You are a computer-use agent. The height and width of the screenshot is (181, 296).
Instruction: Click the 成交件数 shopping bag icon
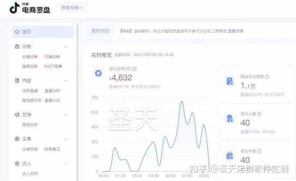point(230,156)
